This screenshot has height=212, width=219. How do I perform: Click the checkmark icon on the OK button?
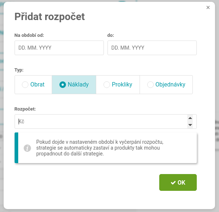173,183
